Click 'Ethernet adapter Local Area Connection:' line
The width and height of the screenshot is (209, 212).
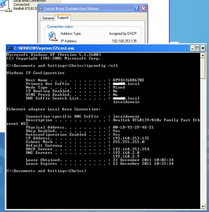(54, 109)
